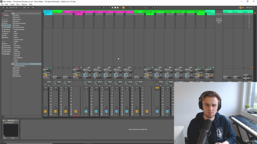Image resolution: width=257 pixels, height=144 pixels.
Task: Toggle the MIDI map mode switch
Action: (247, 8)
